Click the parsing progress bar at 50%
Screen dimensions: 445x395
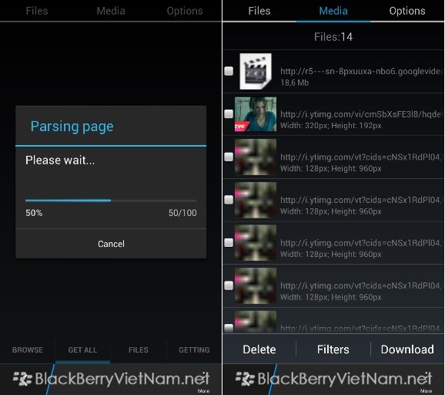tap(111, 201)
